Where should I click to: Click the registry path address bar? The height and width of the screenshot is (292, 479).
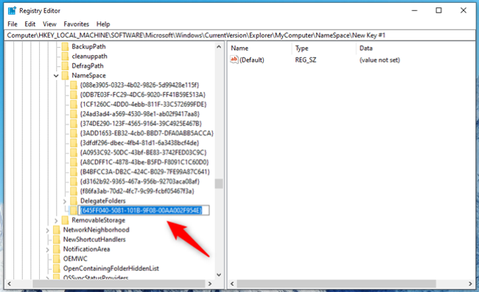point(239,35)
